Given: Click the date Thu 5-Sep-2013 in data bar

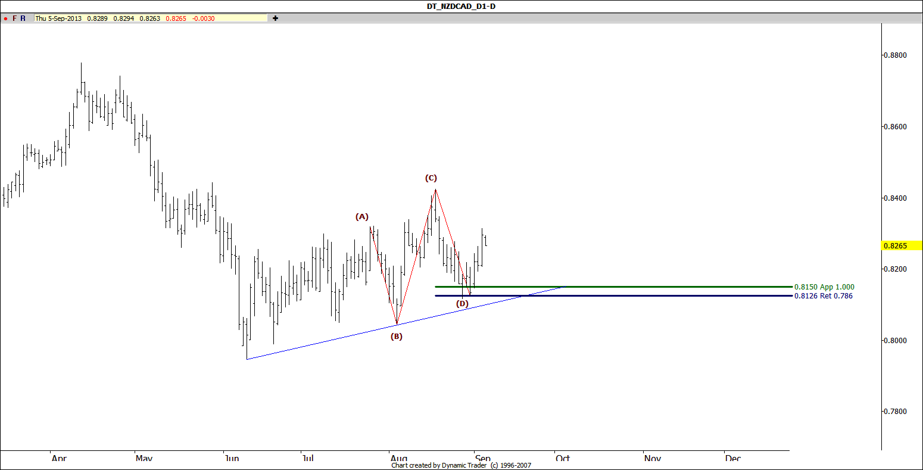Looking at the screenshot, I should tap(58, 18).
